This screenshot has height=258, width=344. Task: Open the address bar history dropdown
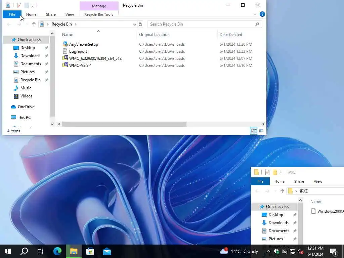point(134,24)
